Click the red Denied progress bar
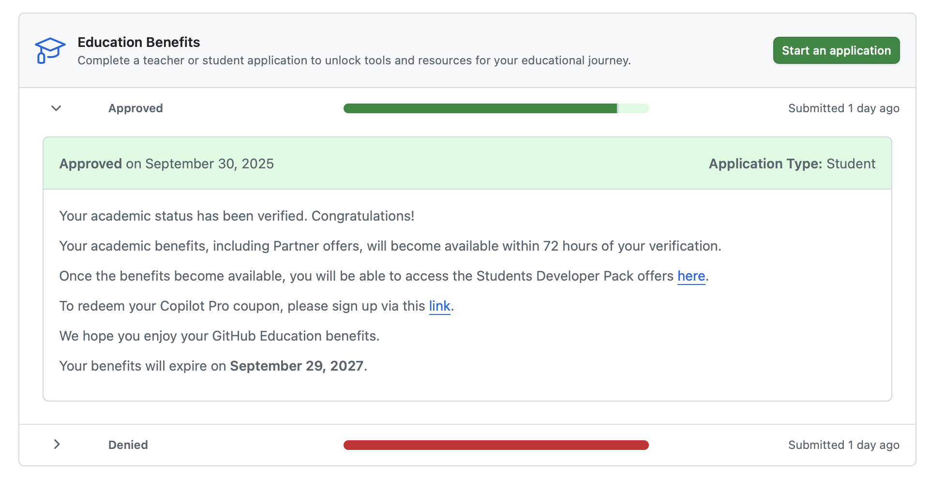 tap(495, 445)
